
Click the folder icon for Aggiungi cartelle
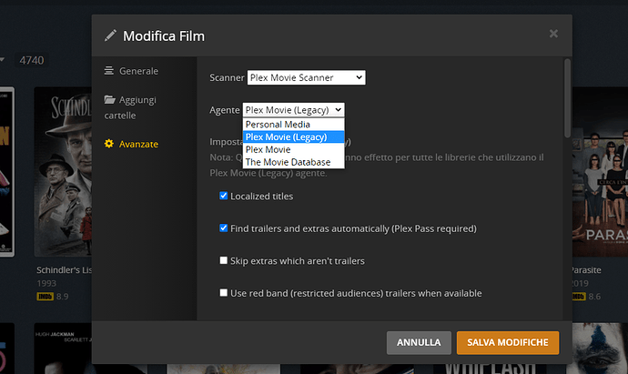[110, 99]
